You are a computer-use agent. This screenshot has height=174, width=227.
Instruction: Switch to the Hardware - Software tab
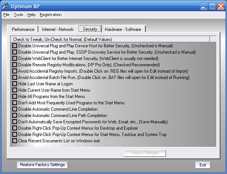click(123, 29)
